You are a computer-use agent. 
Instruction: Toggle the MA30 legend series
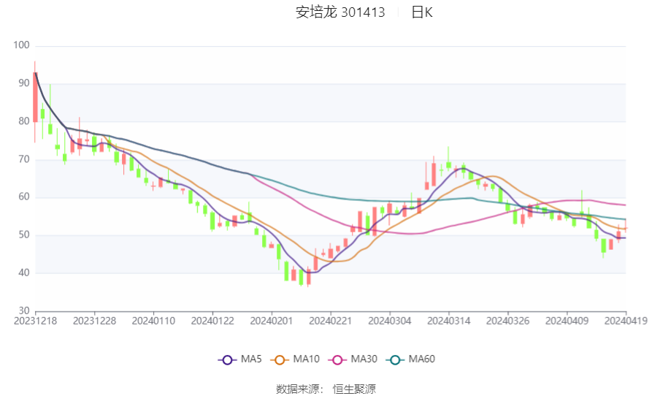tap(353, 359)
